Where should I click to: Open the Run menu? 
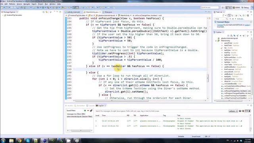click(x=46, y=4)
